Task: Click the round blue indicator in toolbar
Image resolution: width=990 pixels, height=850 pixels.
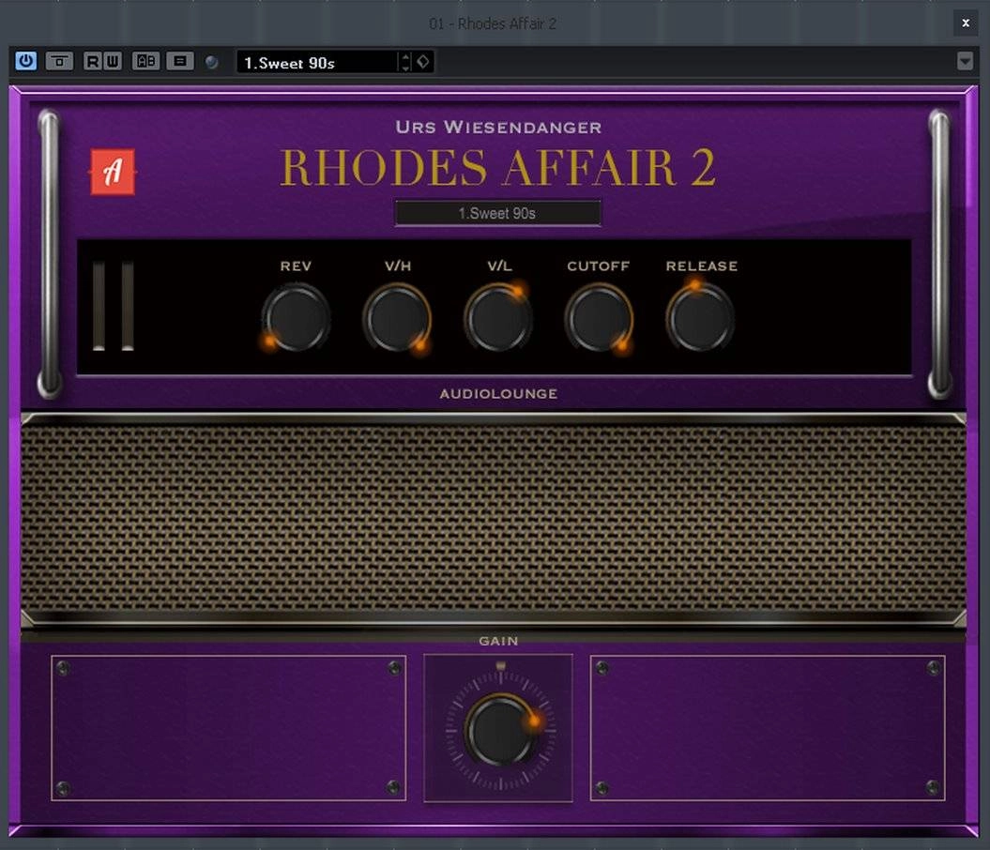Action: click(211, 62)
